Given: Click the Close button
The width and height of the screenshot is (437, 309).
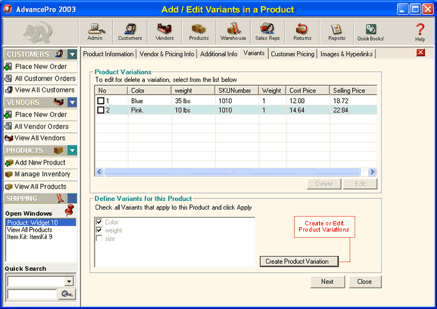Looking at the screenshot, I should (x=365, y=282).
